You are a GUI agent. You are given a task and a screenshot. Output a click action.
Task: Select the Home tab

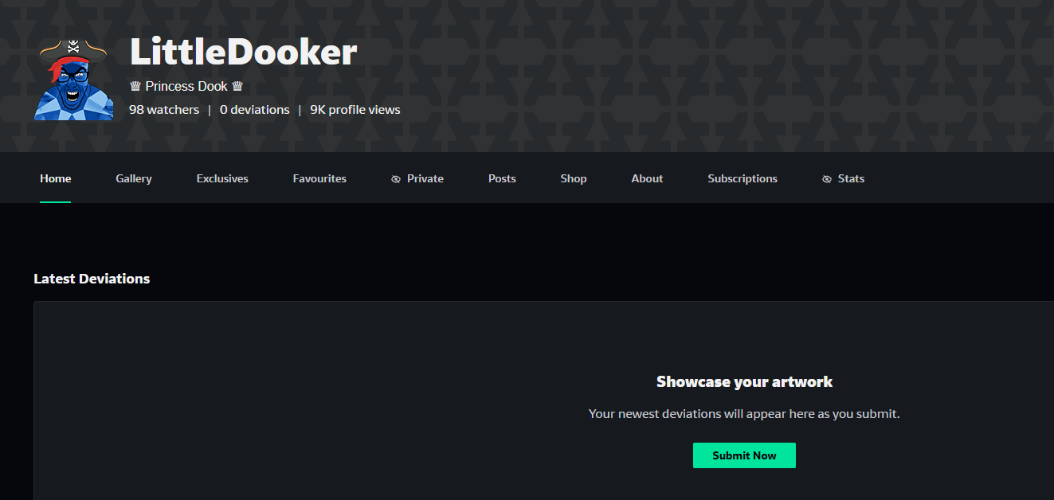tap(56, 178)
